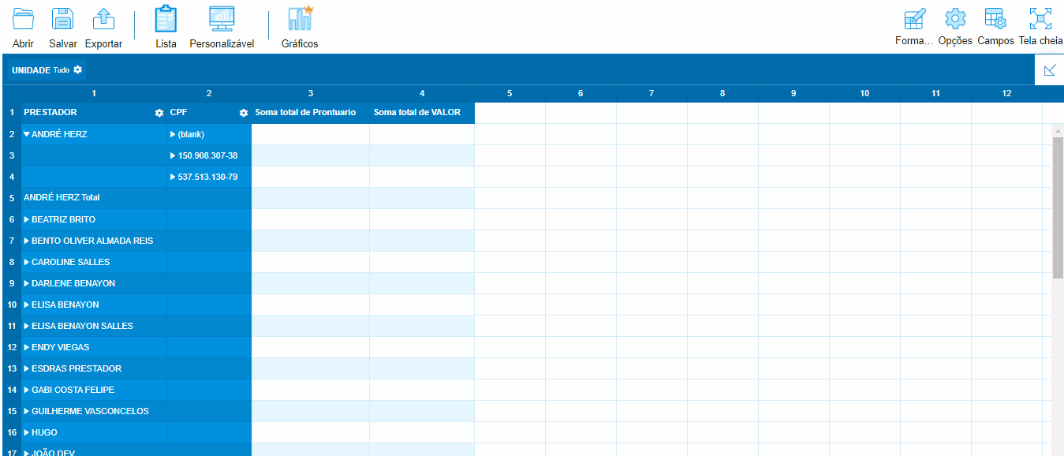This screenshot has width=1064, height=456.
Task: Expand the BEATRIZ BRITO row
Action: tap(27, 219)
